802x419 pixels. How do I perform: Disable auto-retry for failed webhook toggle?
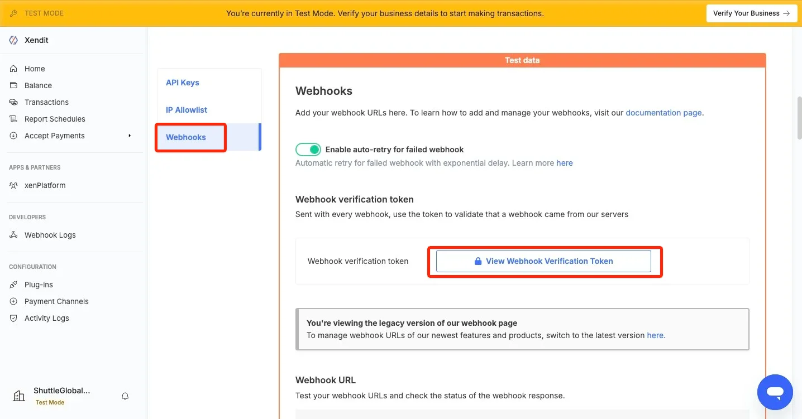pyautogui.click(x=308, y=150)
